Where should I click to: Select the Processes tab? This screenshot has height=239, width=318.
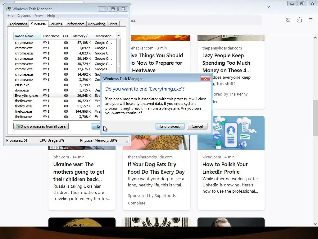coord(38,23)
